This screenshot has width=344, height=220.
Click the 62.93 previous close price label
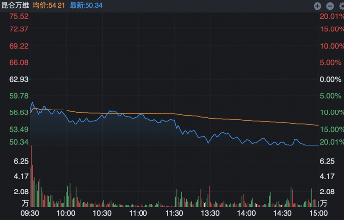[x=19, y=79]
